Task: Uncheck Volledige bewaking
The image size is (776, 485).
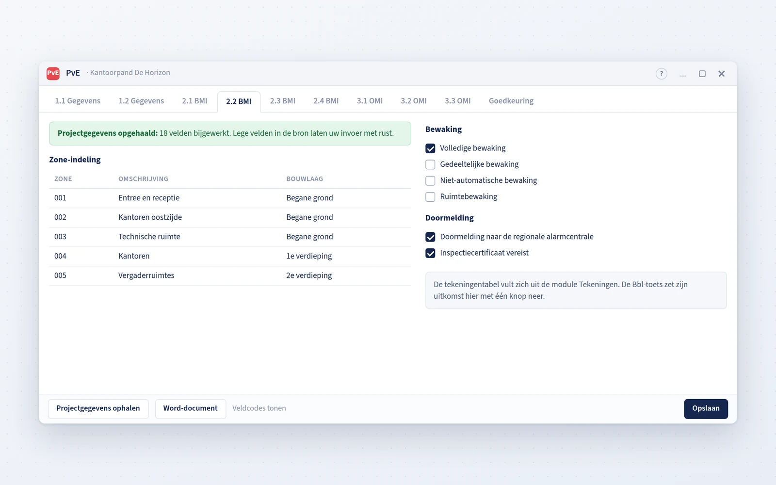Action: tap(430, 148)
